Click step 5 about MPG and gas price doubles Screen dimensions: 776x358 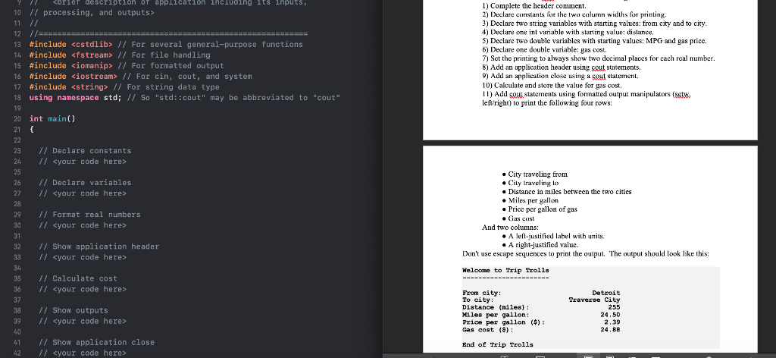point(594,41)
